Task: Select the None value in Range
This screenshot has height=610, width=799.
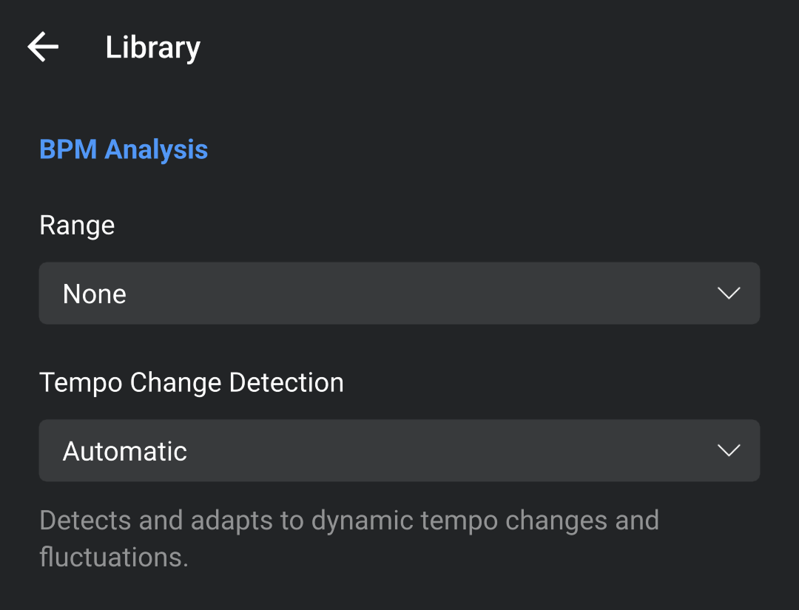Action: point(95,294)
